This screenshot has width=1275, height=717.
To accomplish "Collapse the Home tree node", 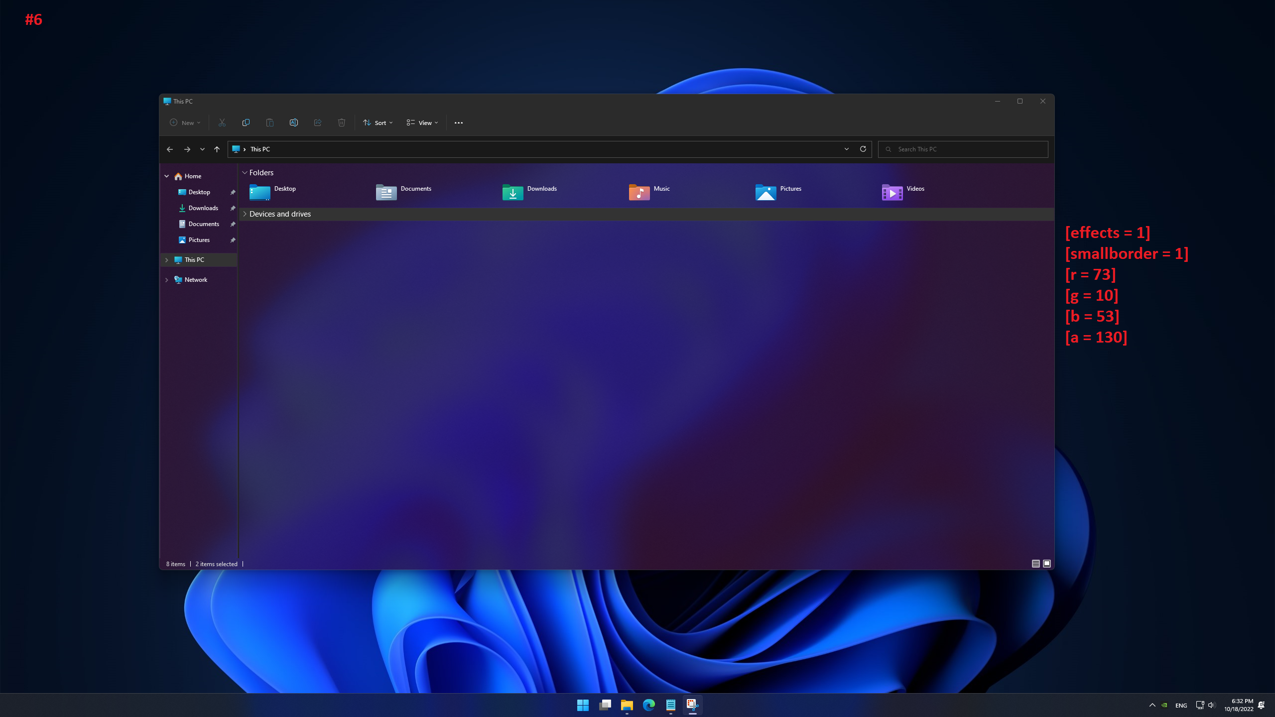I will (167, 176).
